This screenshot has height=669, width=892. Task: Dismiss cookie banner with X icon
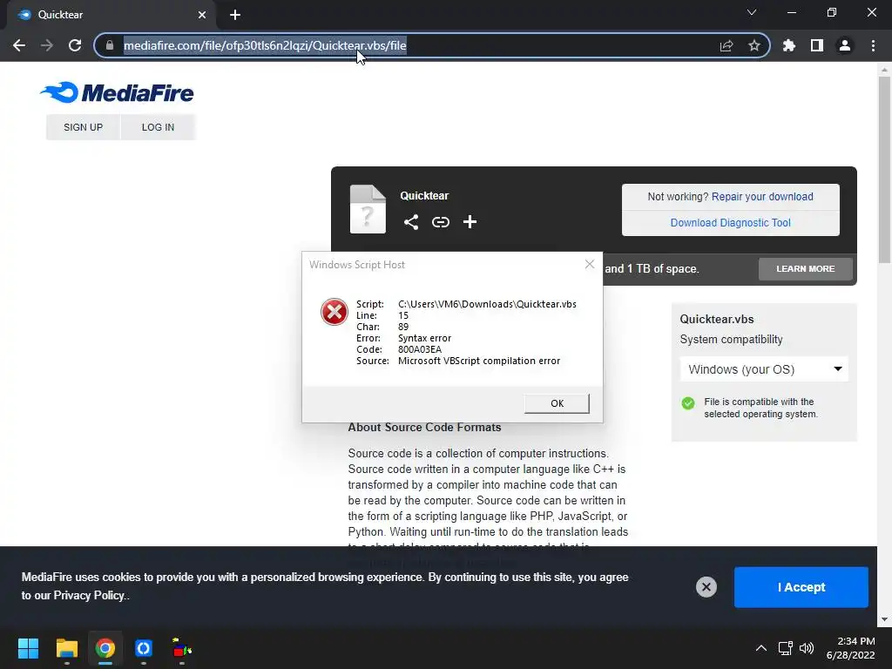706,587
